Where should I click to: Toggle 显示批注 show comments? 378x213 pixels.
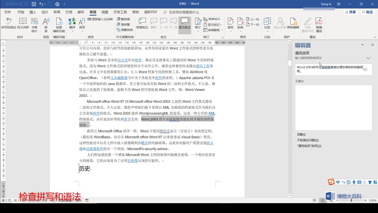185,25
